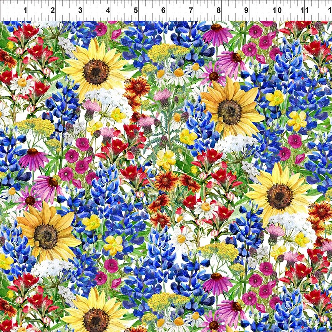
Task: Select the ruler's 9 inch label
Action: click(246, 10)
